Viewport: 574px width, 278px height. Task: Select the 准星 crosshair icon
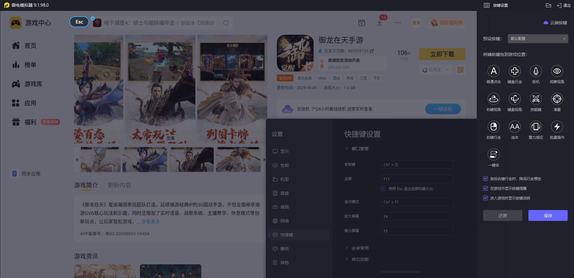pos(557,99)
